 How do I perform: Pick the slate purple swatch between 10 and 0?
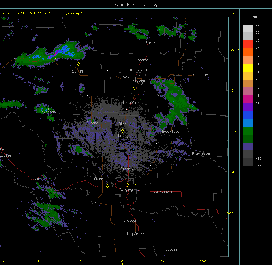point(248,147)
